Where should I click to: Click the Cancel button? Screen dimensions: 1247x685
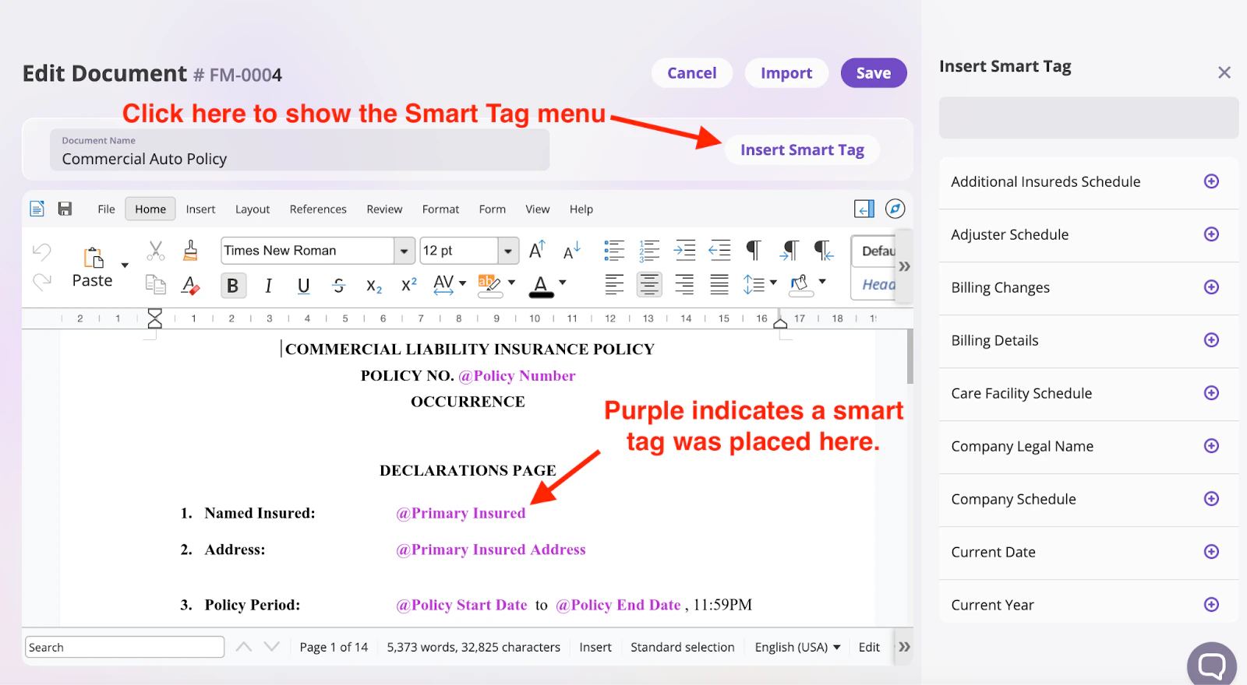coord(692,73)
